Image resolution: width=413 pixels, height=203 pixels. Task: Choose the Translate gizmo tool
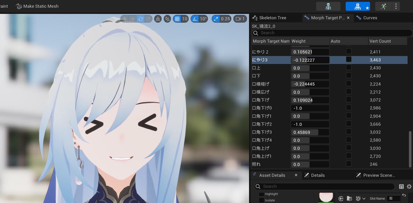[x=133, y=19]
